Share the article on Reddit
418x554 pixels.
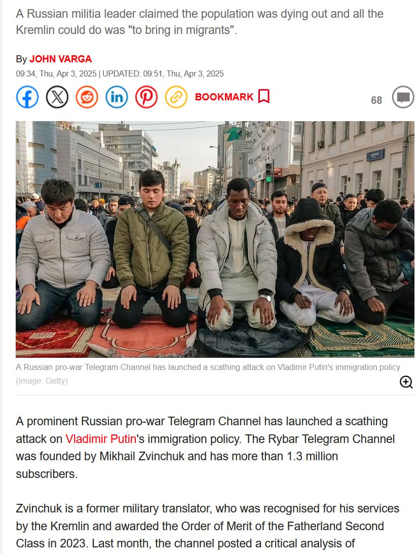point(87,97)
